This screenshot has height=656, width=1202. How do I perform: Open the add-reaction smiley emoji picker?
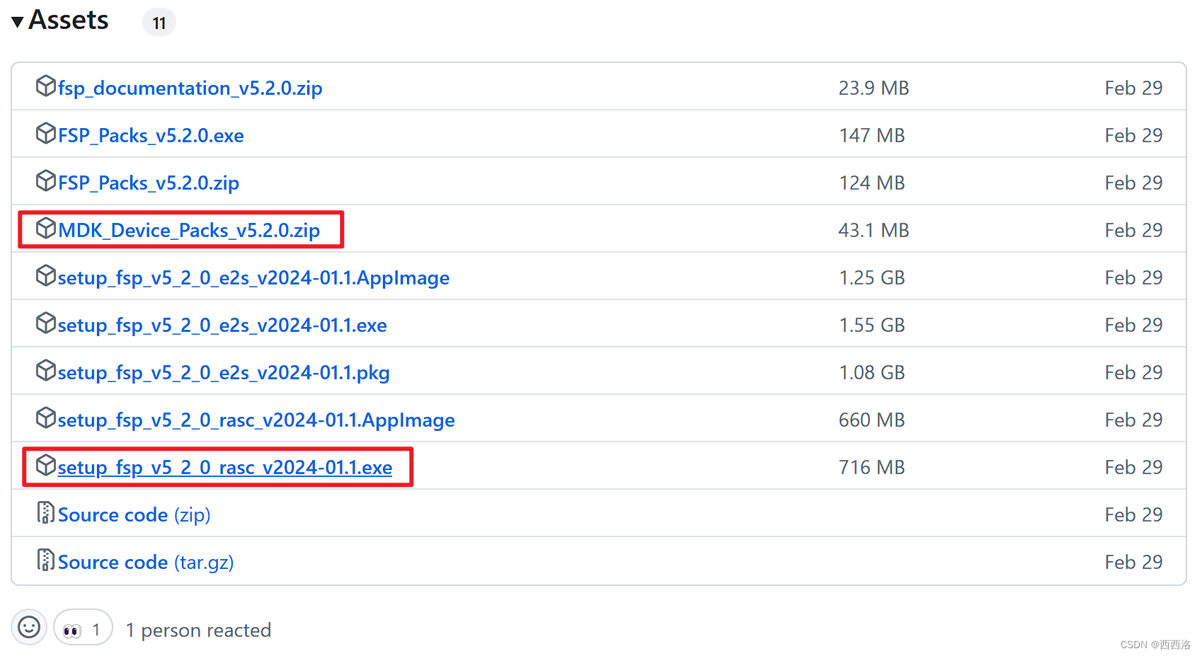tap(28, 627)
